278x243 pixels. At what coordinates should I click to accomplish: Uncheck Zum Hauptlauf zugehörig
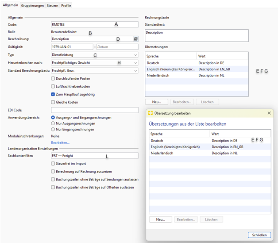pyautogui.click(x=54, y=94)
